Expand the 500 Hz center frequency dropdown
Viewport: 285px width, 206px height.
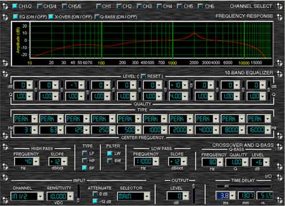click(x=138, y=130)
